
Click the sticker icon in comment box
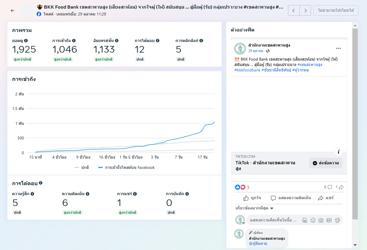(337, 220)
